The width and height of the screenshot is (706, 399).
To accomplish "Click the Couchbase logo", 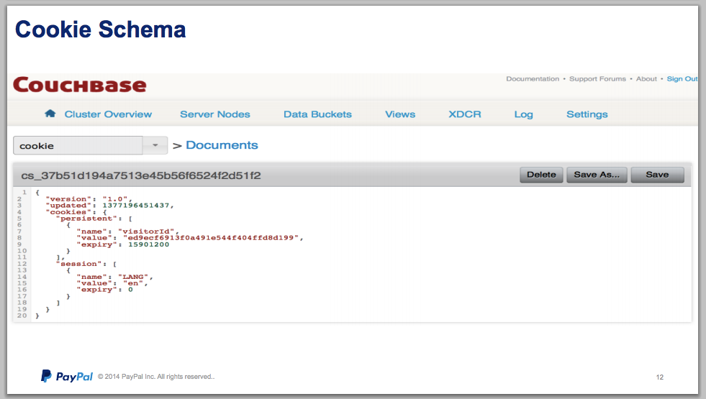I will point(80,86).
